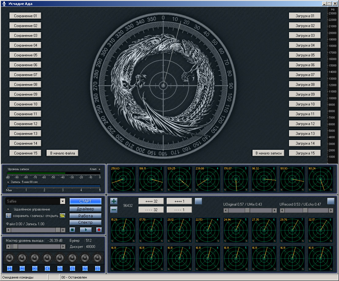The width and height of the screenshot is (339, 281).
Task: Stop playback with the square stop button
Action: [72, 230]
